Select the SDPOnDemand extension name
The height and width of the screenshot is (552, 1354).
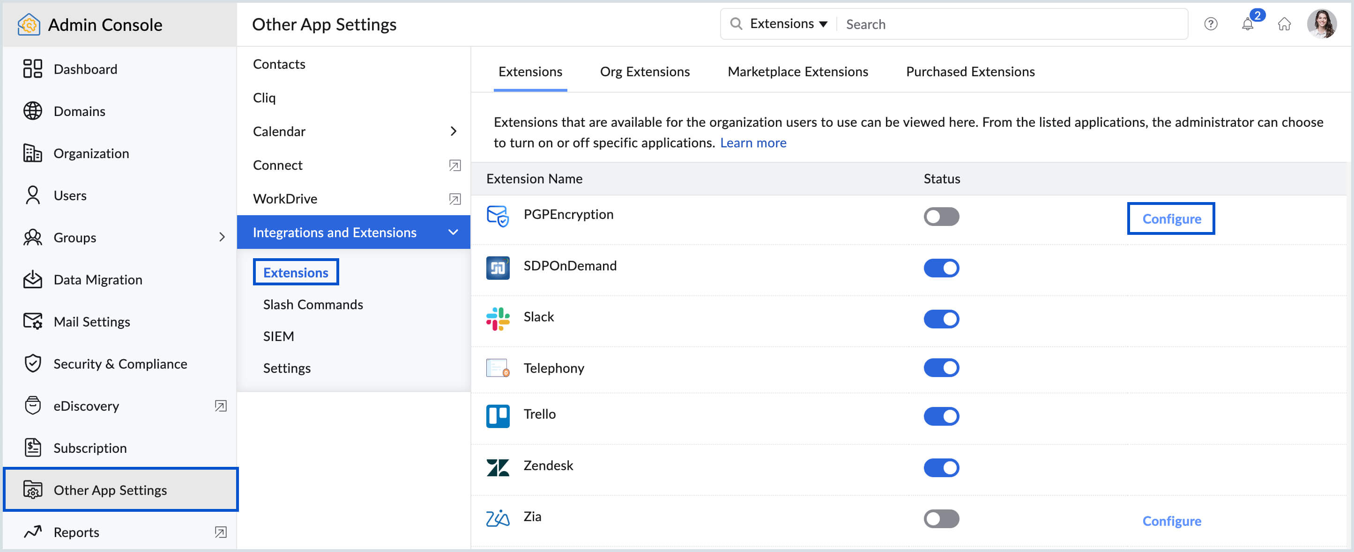(570, 266)
